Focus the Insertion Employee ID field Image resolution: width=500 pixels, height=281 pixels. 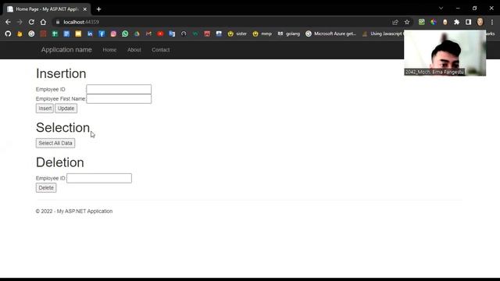(119, 89)
